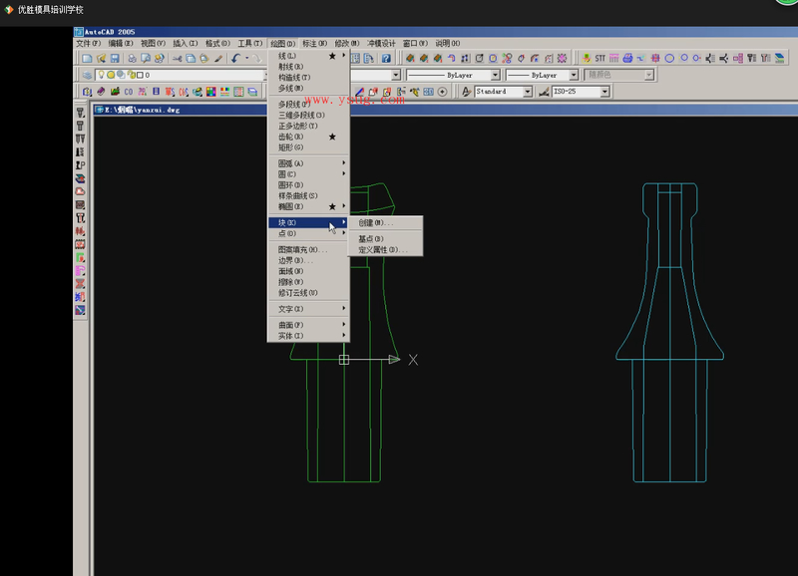This screenshot has height=576, width=798.
Task: Select 创建(M)... in the block submenu
Action: [385, 222]
